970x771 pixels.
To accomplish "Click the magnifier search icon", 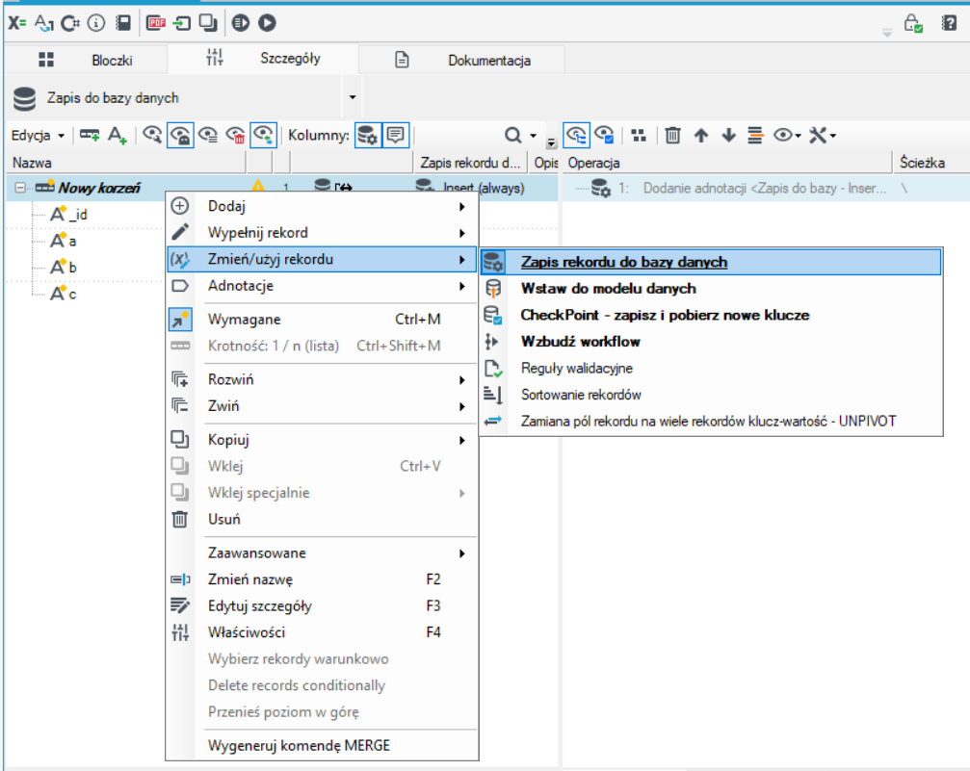I will click(512, 135).
